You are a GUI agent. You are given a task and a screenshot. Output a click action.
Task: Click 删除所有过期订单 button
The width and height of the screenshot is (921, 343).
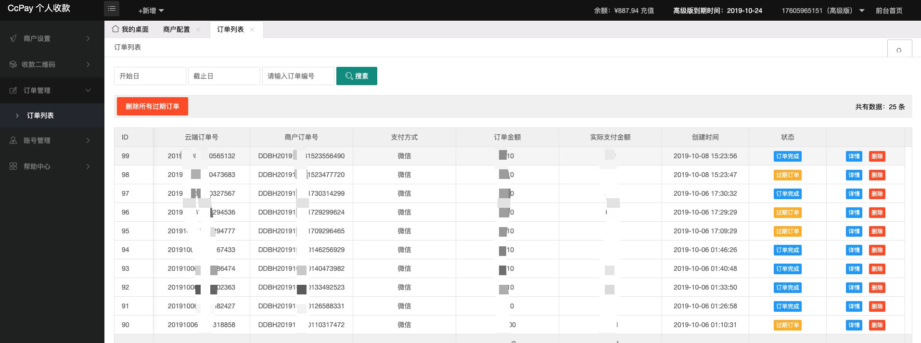tap(152, 106)
